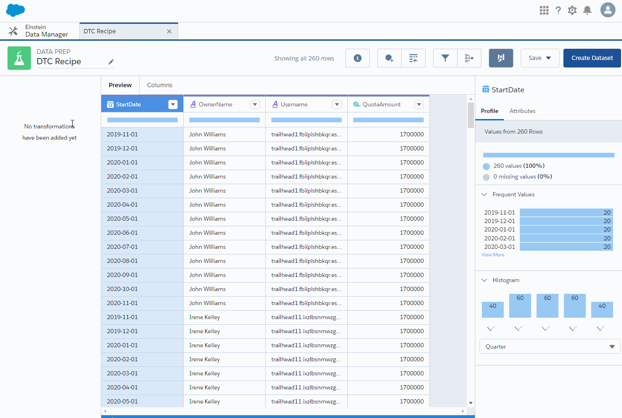The image size is (622, 418).
Task: Open the StartDate column dropdown arrow
Action: click(173, 104)
